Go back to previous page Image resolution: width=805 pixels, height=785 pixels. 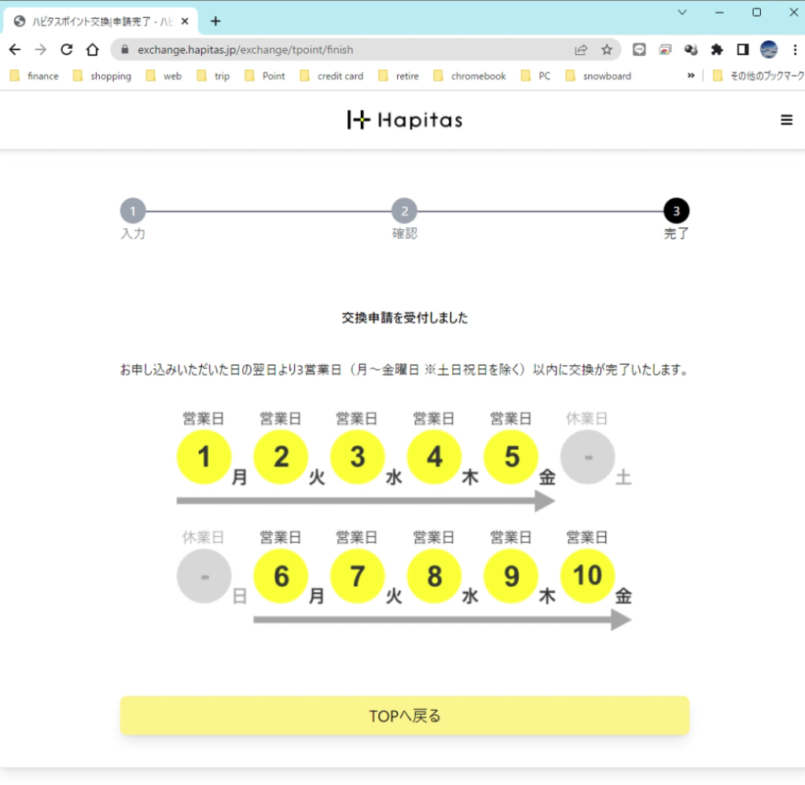[15, 50]
